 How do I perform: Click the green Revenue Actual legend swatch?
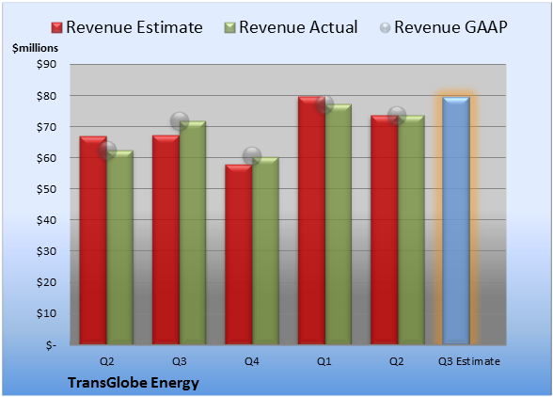[x=229, y=27]
